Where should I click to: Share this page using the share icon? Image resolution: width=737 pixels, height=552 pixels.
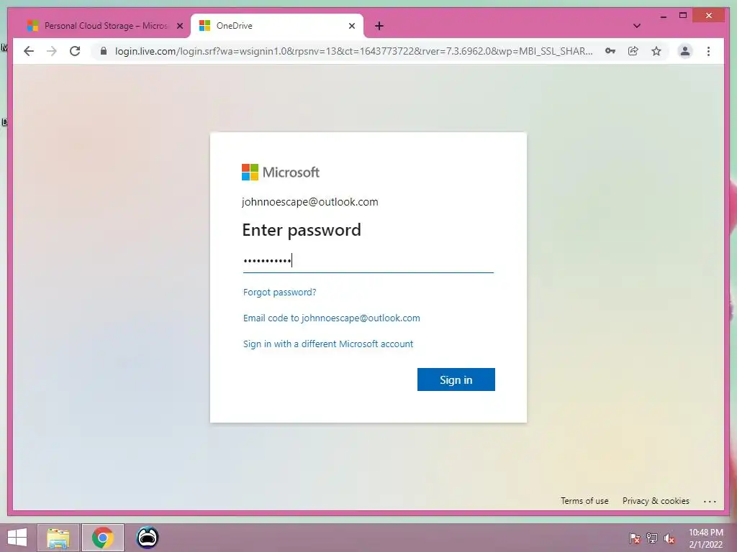click(633, 51)
